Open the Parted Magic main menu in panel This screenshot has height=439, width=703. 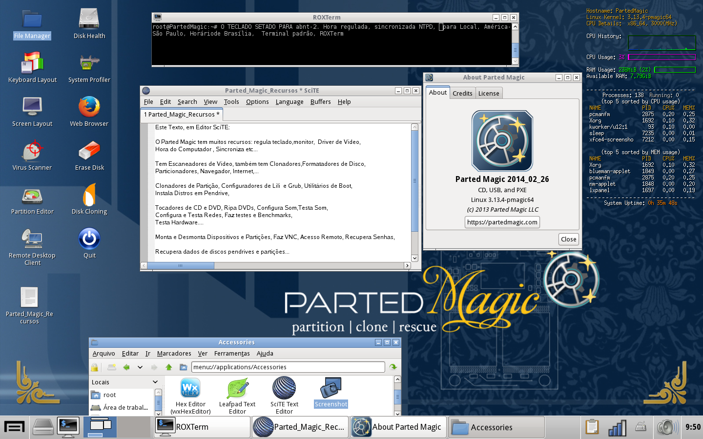point(14,427)
